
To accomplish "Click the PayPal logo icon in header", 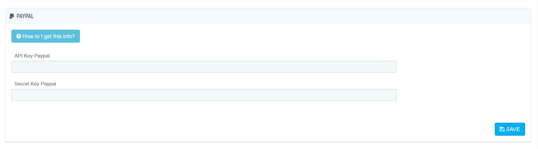I will point(12,16).
